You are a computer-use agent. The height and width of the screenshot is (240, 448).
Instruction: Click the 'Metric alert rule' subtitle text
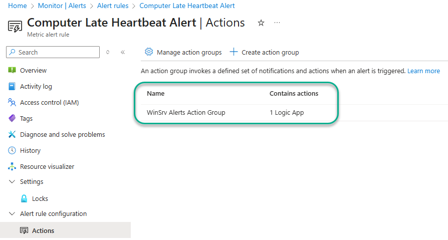coord(48,35)
